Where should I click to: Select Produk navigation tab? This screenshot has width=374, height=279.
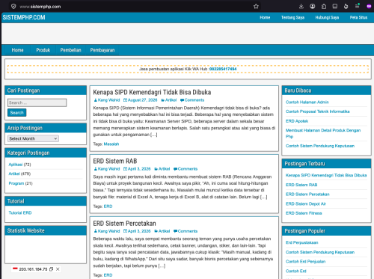(43, 50)
